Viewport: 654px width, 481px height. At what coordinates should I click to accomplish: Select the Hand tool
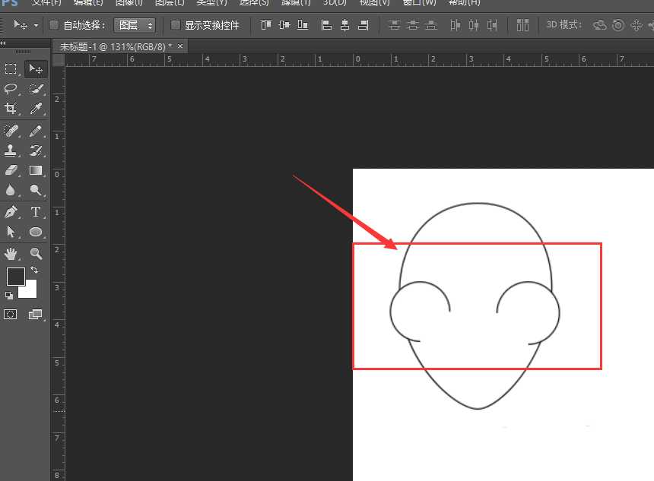[11, 252]
